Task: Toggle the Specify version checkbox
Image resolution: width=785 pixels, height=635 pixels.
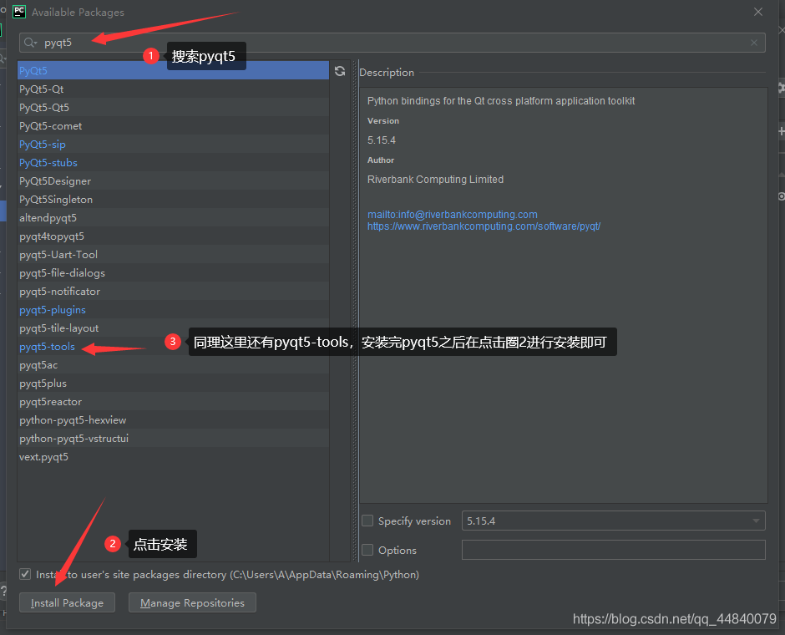Action: coord(367,521)
